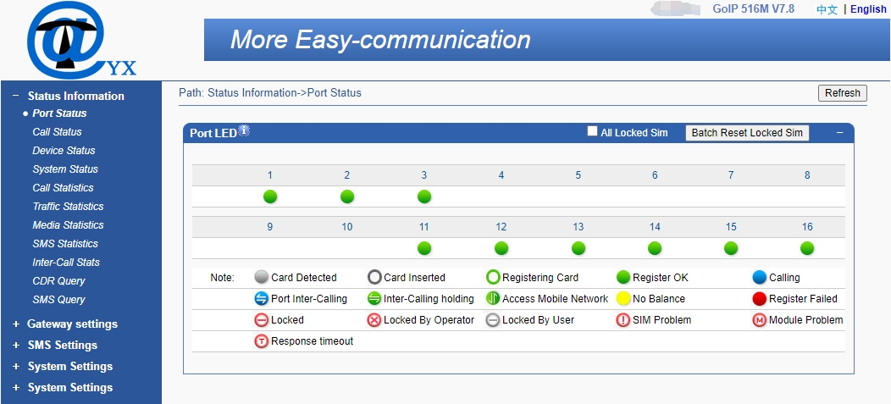
Task: Expand the SMS Settings section
Action: [16, 345]
